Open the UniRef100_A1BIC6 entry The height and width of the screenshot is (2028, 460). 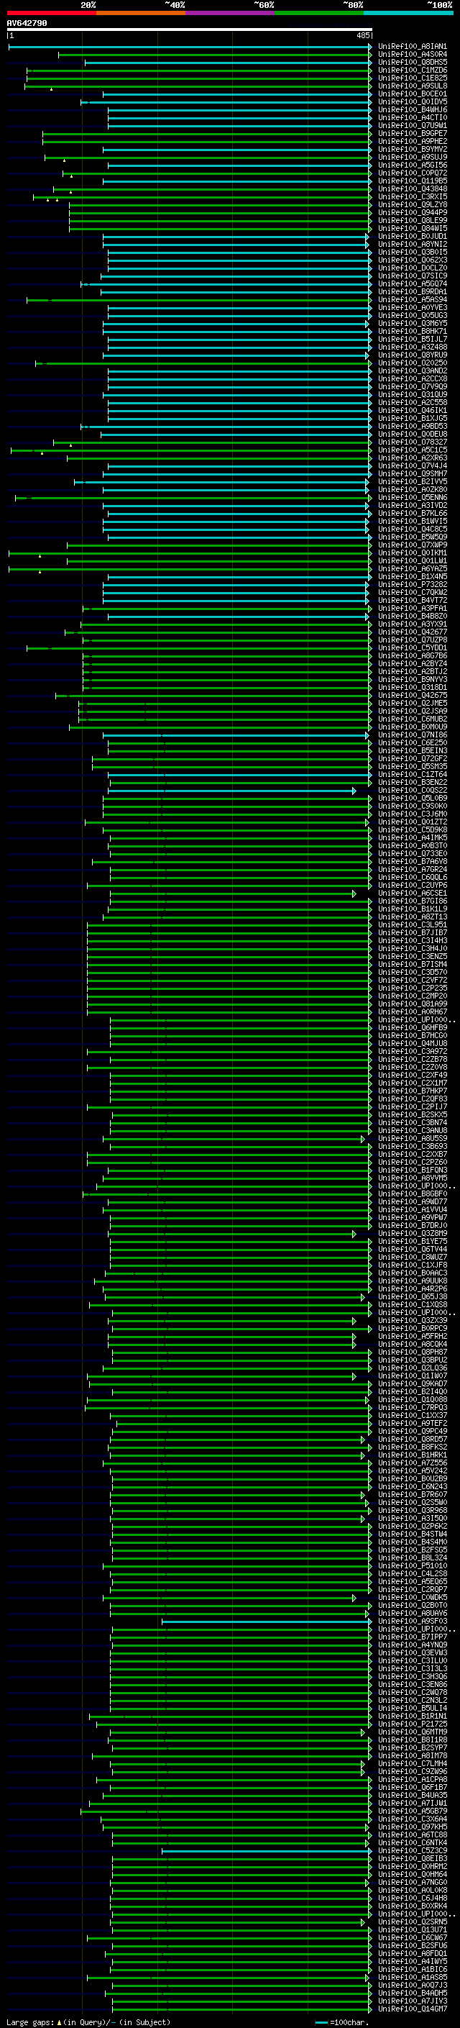(x=412, y=1970)
